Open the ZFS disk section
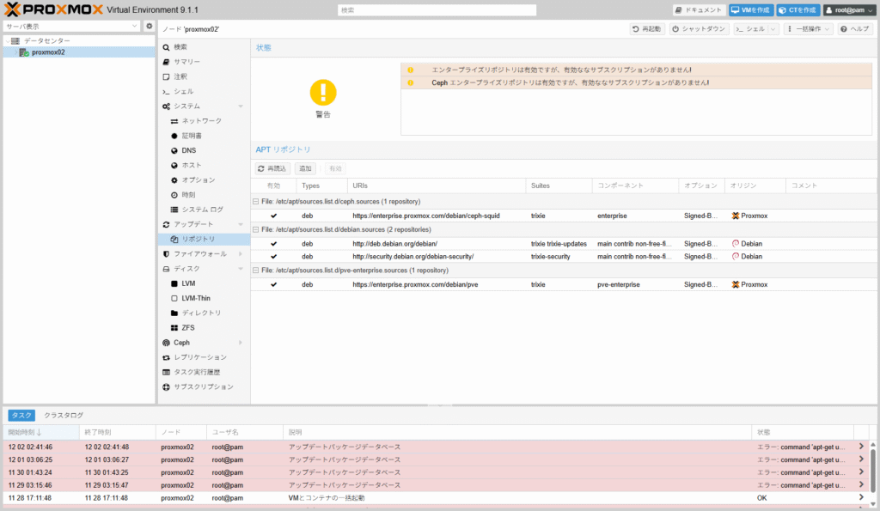The height and width of the screenshot is (511, 880). [187, 327]
